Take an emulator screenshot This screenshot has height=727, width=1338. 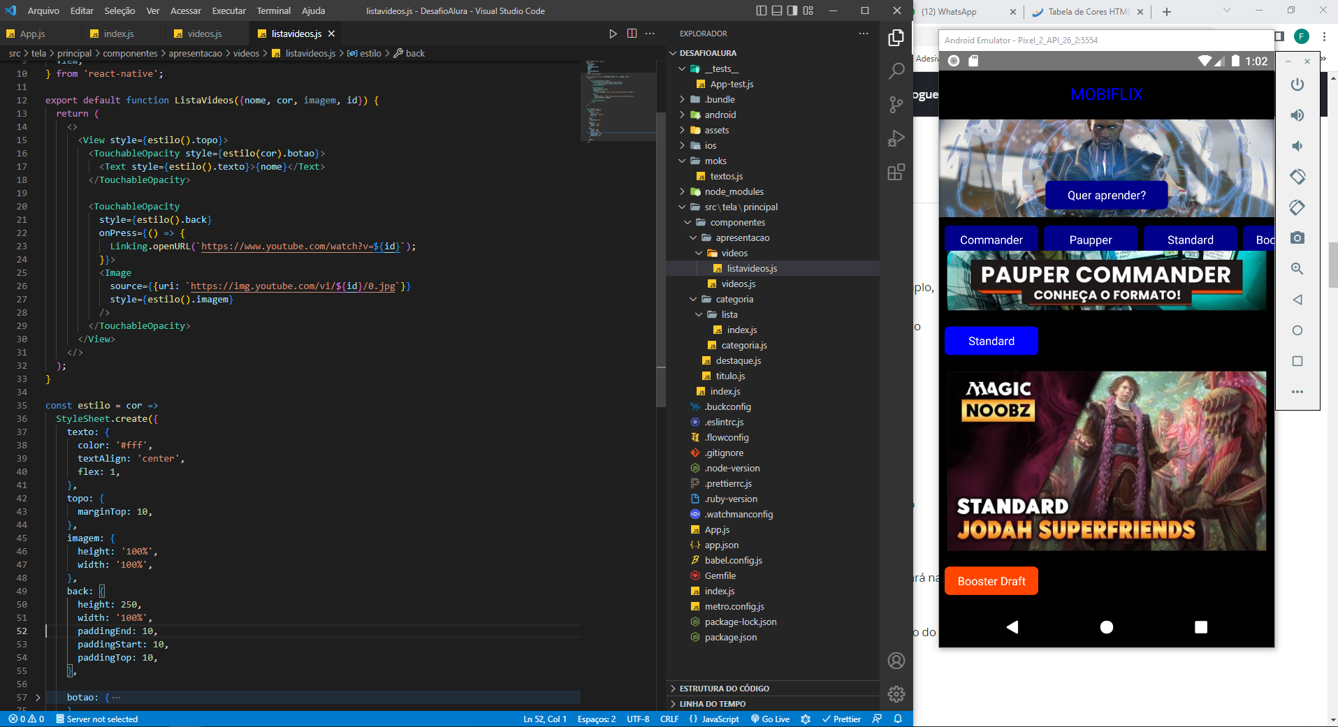pyautogui.click(x=1297, y=238)
